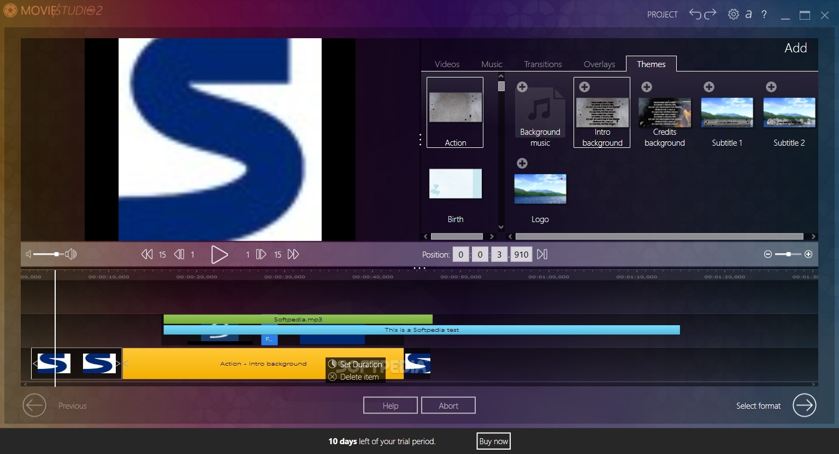Click the video preview image
Image resolution: width=839 pixels, height=454 pixels.
220,139
